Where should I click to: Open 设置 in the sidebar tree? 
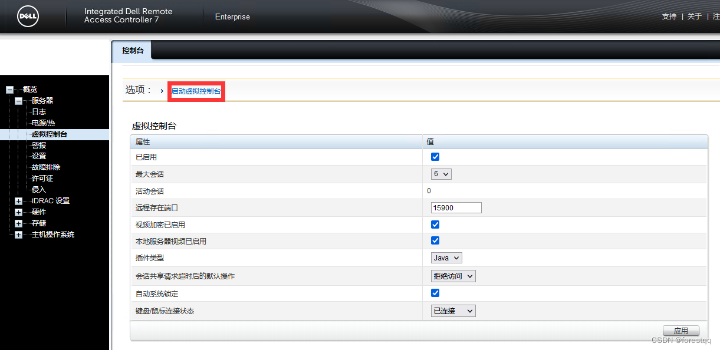coord(39,156)
